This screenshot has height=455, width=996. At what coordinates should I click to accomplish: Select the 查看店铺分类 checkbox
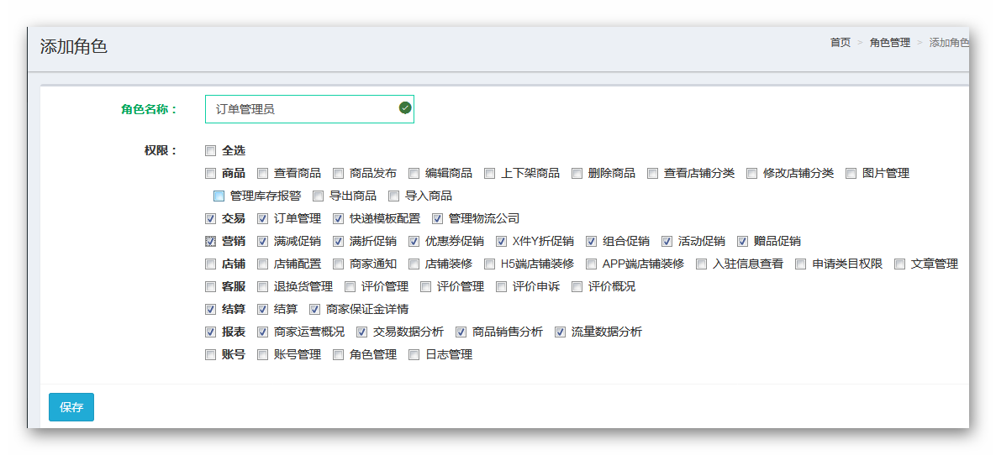pyautogui.click(x=652, y=173)
